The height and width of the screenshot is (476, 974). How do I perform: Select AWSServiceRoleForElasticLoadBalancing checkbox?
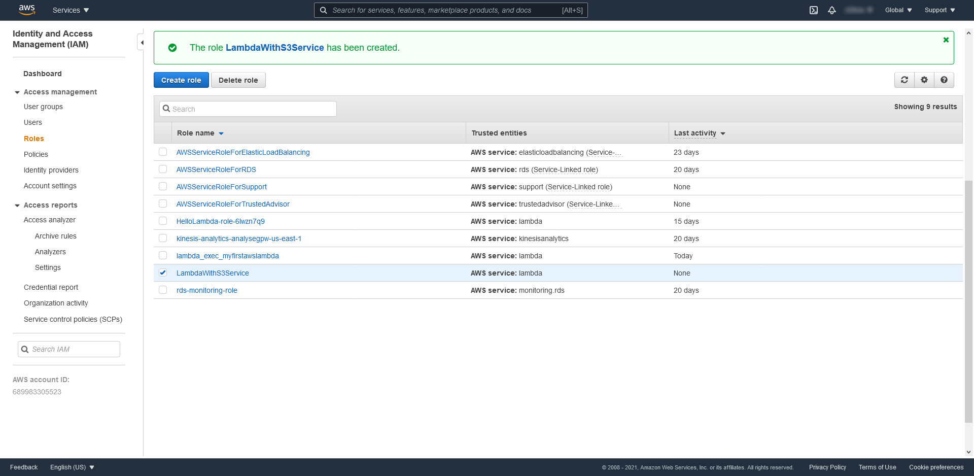pyautogui.click(x=163, y=152)
